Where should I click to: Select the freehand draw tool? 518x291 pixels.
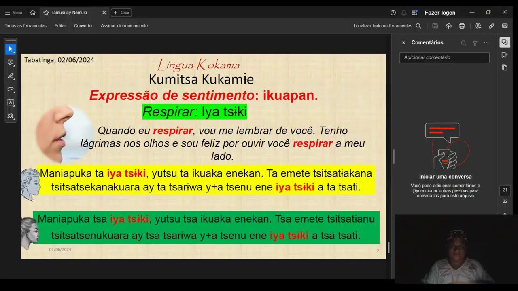(11, 89)
